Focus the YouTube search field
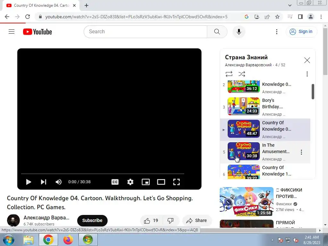 click(145, 32)
